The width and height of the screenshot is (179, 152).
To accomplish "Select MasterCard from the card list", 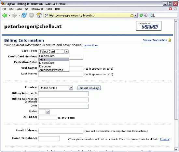I will click(54, 63).
